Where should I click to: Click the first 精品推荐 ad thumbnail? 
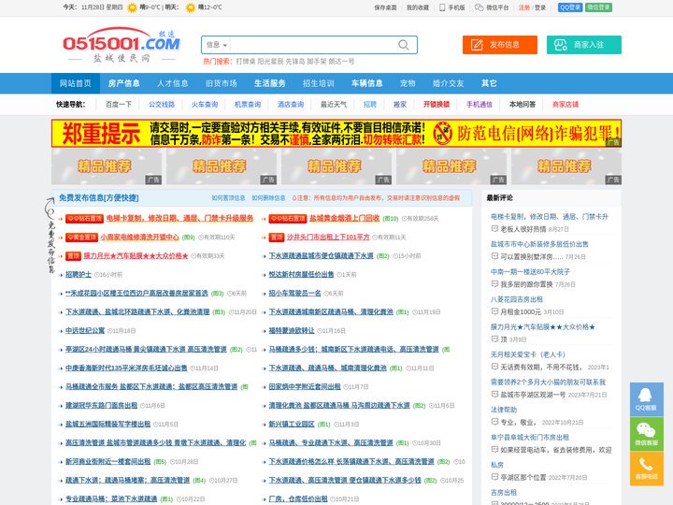tap(107, 166)
